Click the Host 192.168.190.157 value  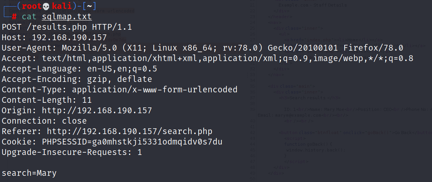coord(69,37)
